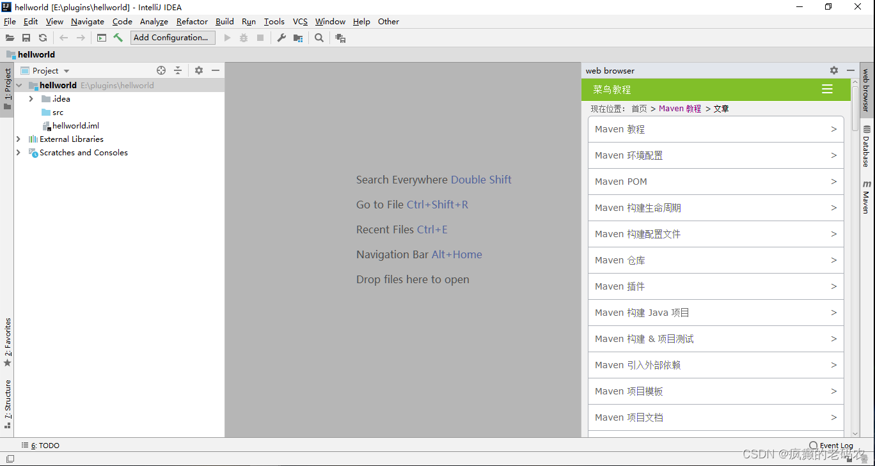Viewport: 875px width, 466px height.
Task: Click the hellworld navigation bar breadcrumb
Action: [x=31, y=55]
